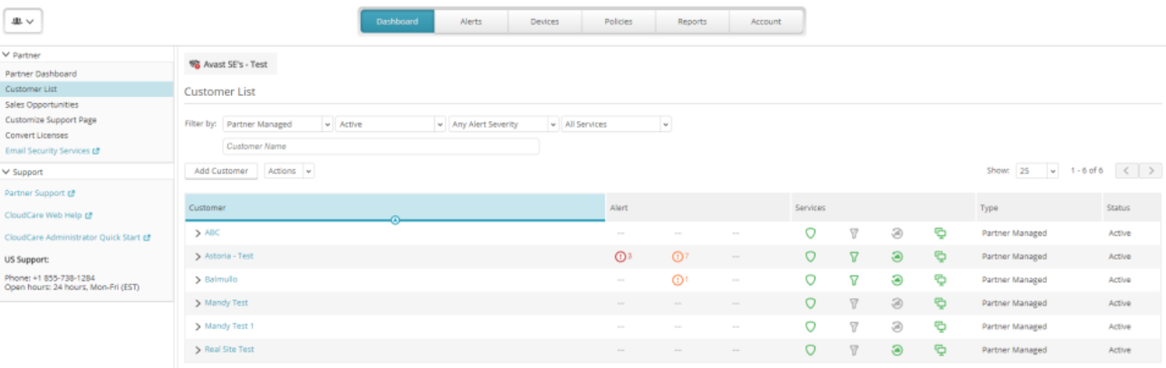This screenshot has width=1166, height=368.
Task: Go to the previous page of customers
Action: (x=1127, y=170)
